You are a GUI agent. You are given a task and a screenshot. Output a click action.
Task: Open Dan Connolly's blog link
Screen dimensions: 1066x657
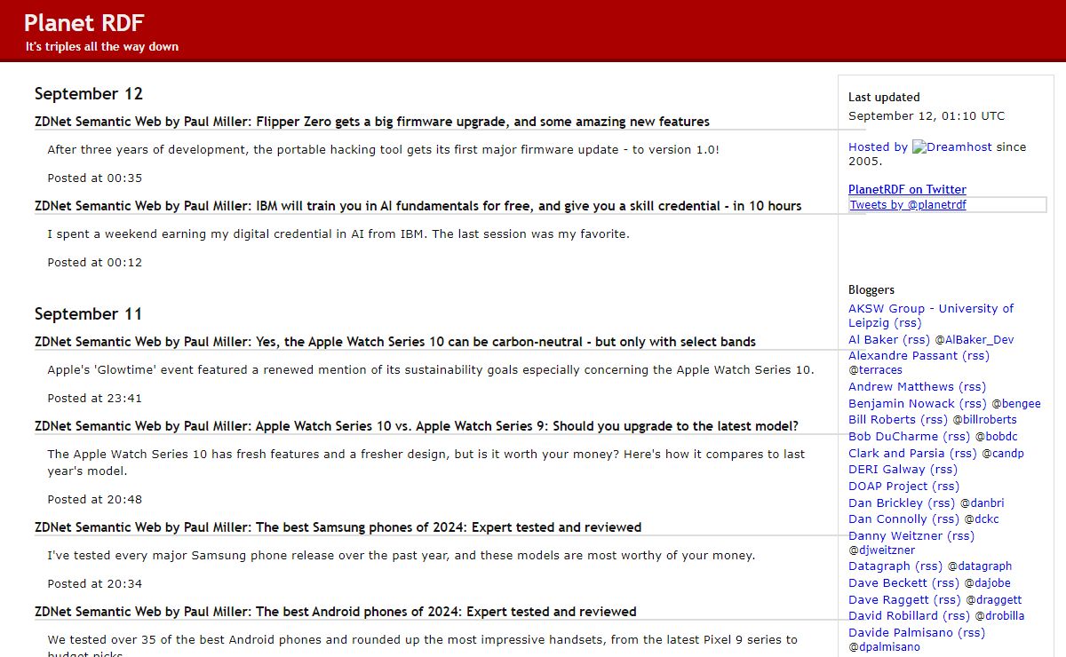tap(888, 519)
